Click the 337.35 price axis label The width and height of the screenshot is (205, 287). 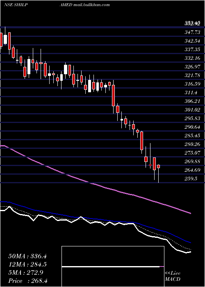192,50
